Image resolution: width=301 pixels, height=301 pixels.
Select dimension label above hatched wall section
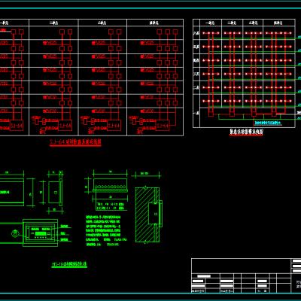[144, 173]
